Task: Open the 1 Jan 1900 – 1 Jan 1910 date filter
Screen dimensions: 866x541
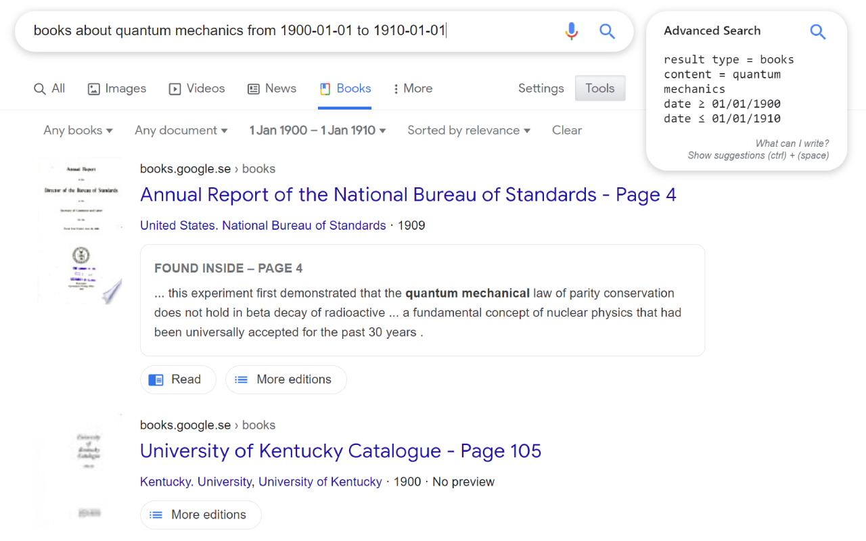Action: pyautogui.click(x=317, y=131)
